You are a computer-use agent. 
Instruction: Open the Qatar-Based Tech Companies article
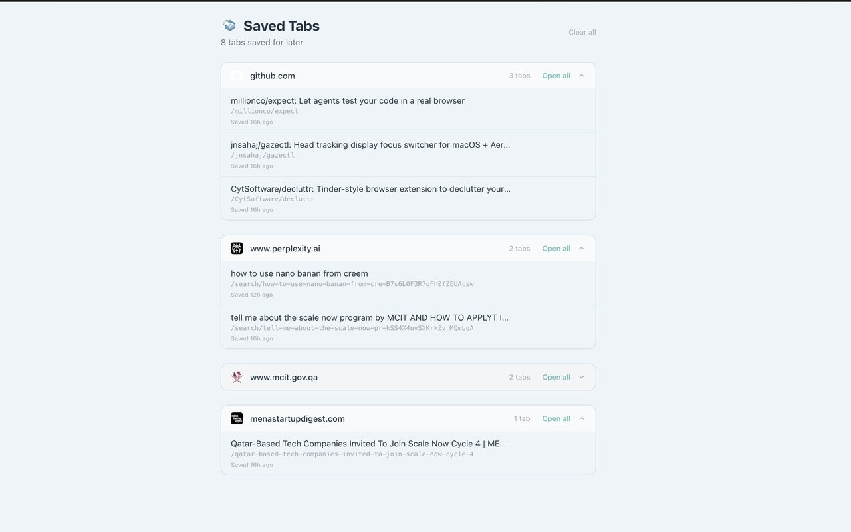point(408,453)
